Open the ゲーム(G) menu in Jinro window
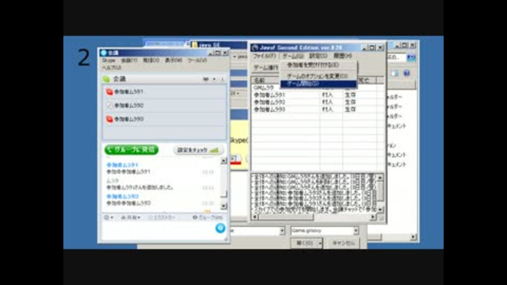 coord(293,56)
